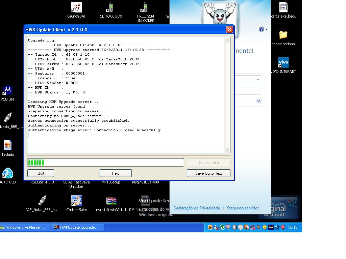The height and width of the screenshot is (259, 346).
Task: Open the senha betinho folder
Action: (283, 38)
